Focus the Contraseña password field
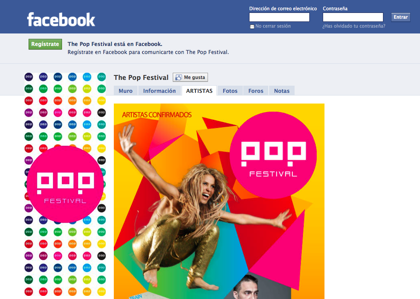Image resolution: width=420 pixels, height=299 pixels. pyautogui.click(x=353, y=17)
